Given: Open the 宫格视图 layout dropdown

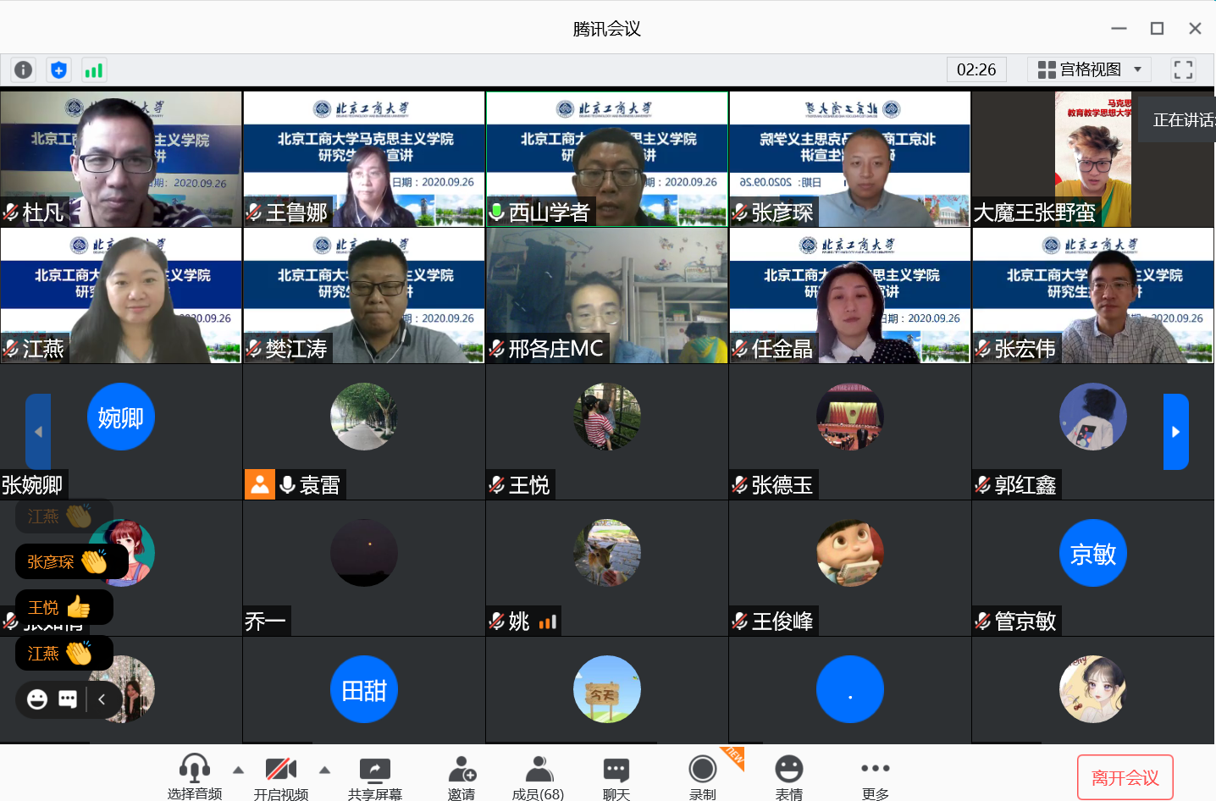Looking at the screenshot, I should point(1090,69).
